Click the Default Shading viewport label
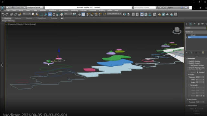This screenshot has width=207, height=116. (30, 24)
